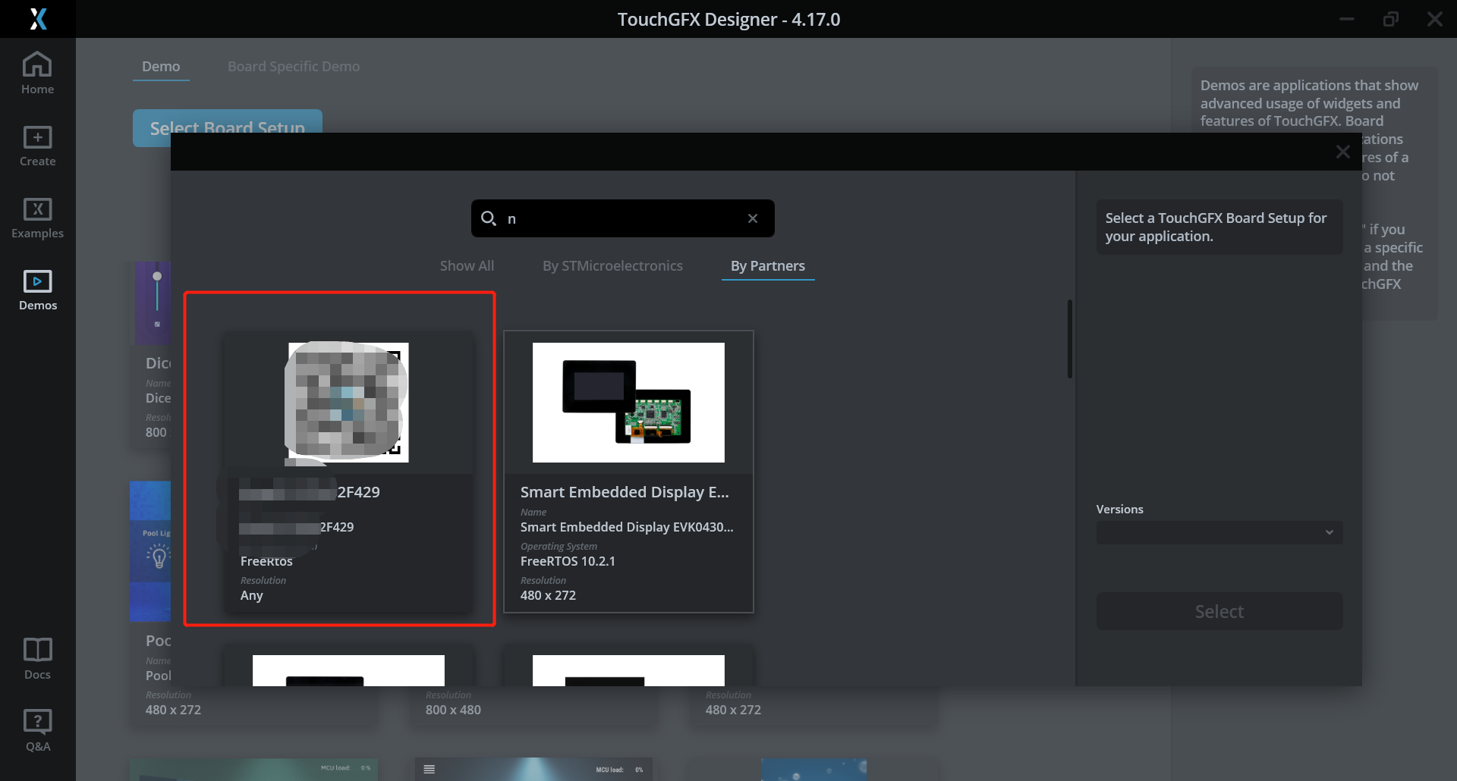Switch to the Show All filter tab
This screenshot has width=1457, height=781.
coord(467,265)
